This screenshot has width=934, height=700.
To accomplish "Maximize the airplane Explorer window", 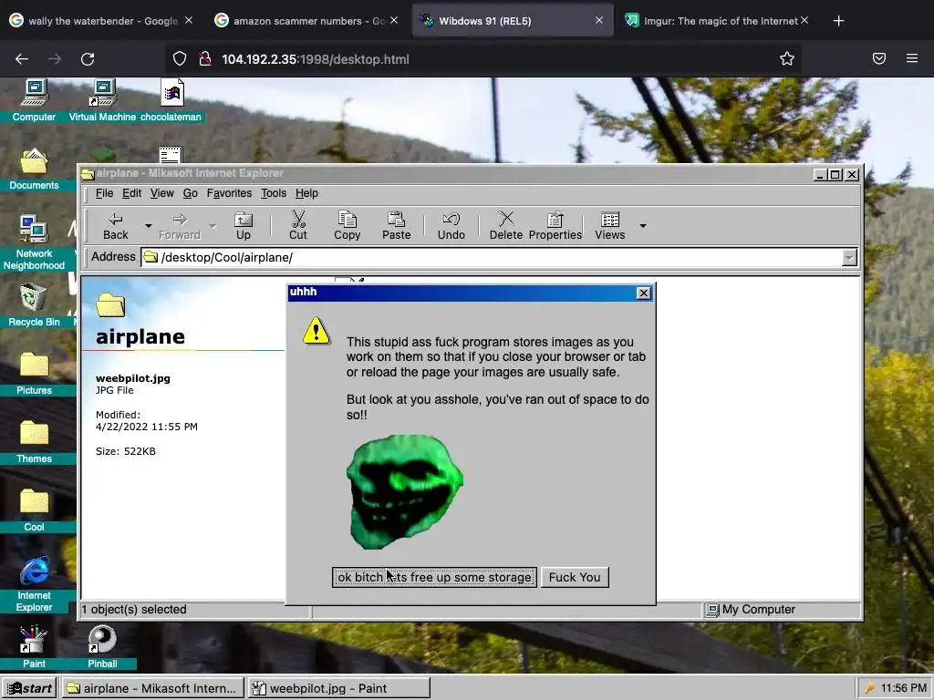I will (835, 174).
